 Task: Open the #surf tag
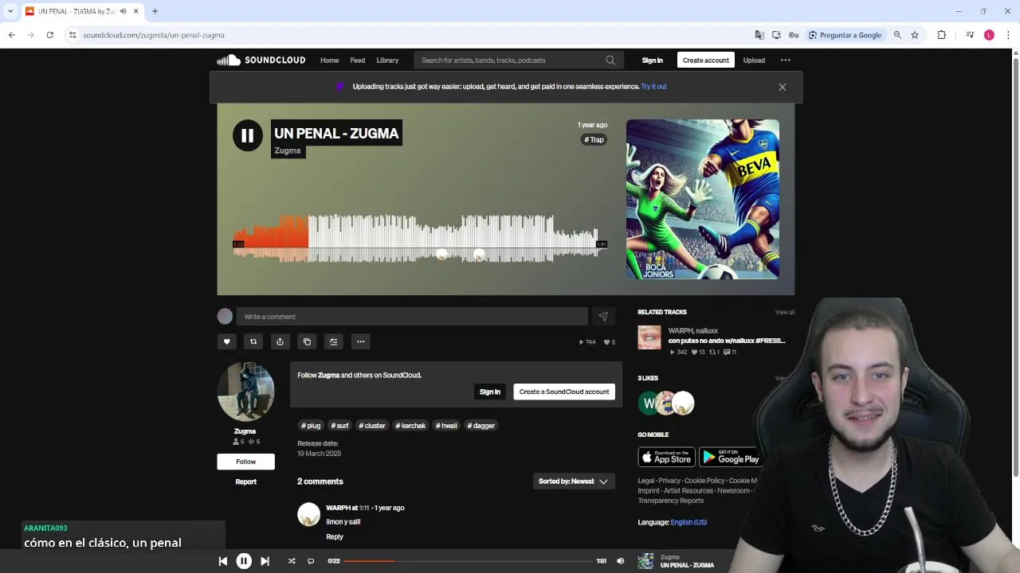[339, 426]
